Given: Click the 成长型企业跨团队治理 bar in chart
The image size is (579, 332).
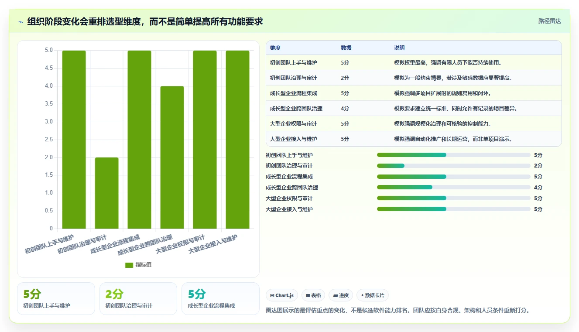Looking at the screenshot, I should (x=172, y=157).
